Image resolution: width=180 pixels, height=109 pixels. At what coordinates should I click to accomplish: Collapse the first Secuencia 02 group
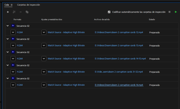click(8, 26)
